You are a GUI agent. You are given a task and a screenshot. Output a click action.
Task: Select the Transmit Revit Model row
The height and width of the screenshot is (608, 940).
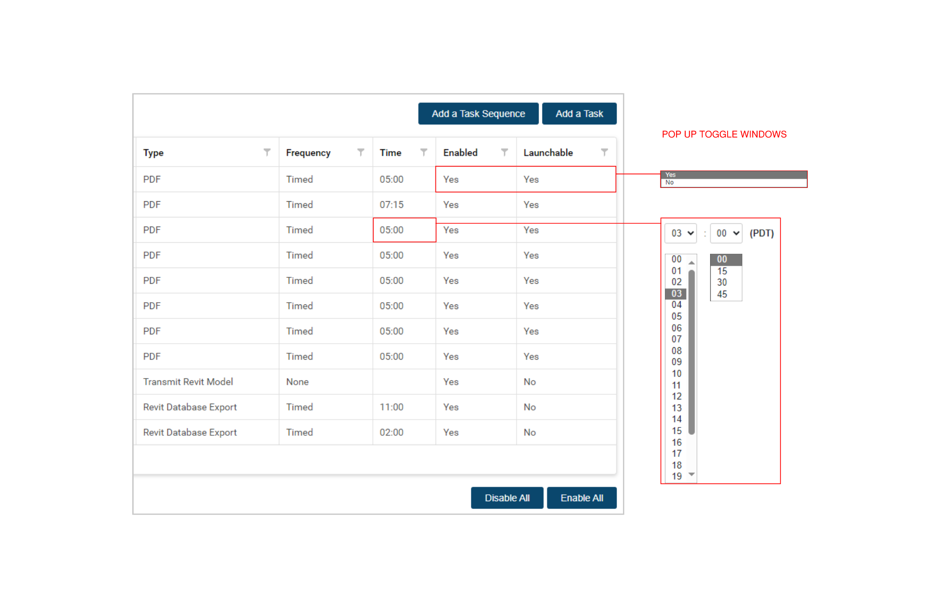[188, 382]
